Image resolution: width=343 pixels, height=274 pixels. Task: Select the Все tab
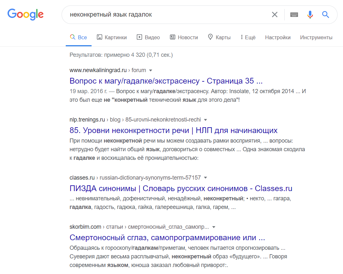click(x=78, y=37)
